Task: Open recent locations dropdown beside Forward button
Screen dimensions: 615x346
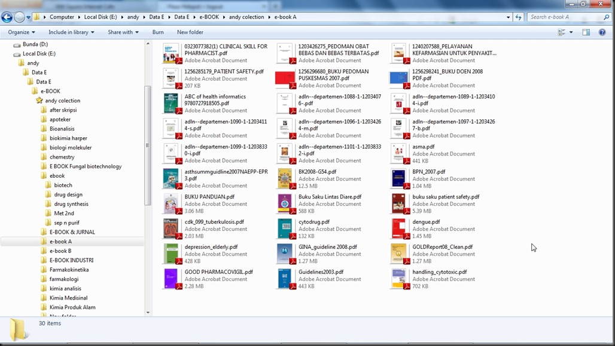Action: coord(28,17)
